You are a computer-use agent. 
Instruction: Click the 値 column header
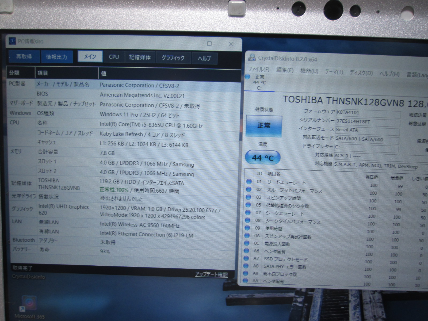coord(170,74)
